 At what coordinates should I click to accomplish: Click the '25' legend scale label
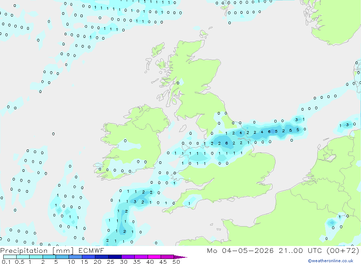[x=111, y=262]
